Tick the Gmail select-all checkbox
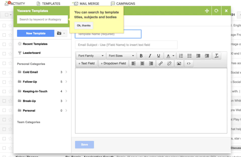 tap(6, 15)
